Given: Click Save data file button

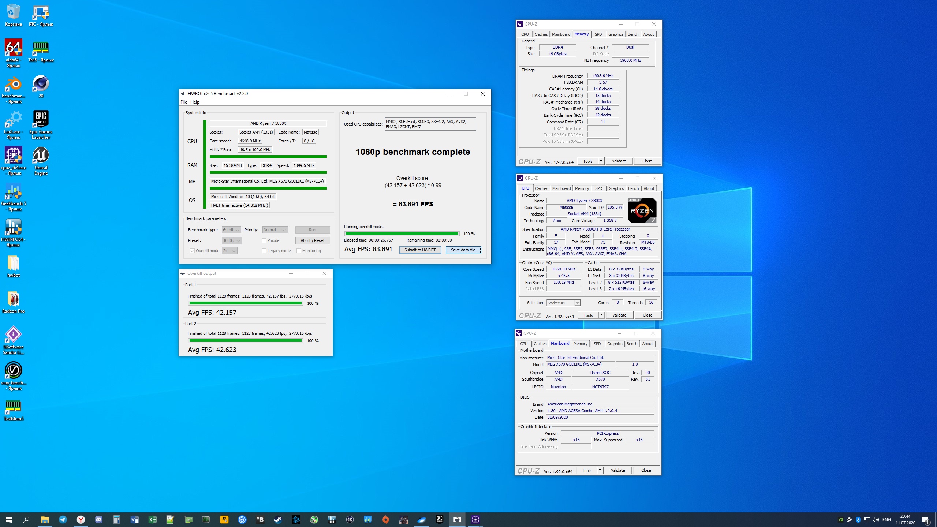Looking at the screenshot, I should [463, 250].
